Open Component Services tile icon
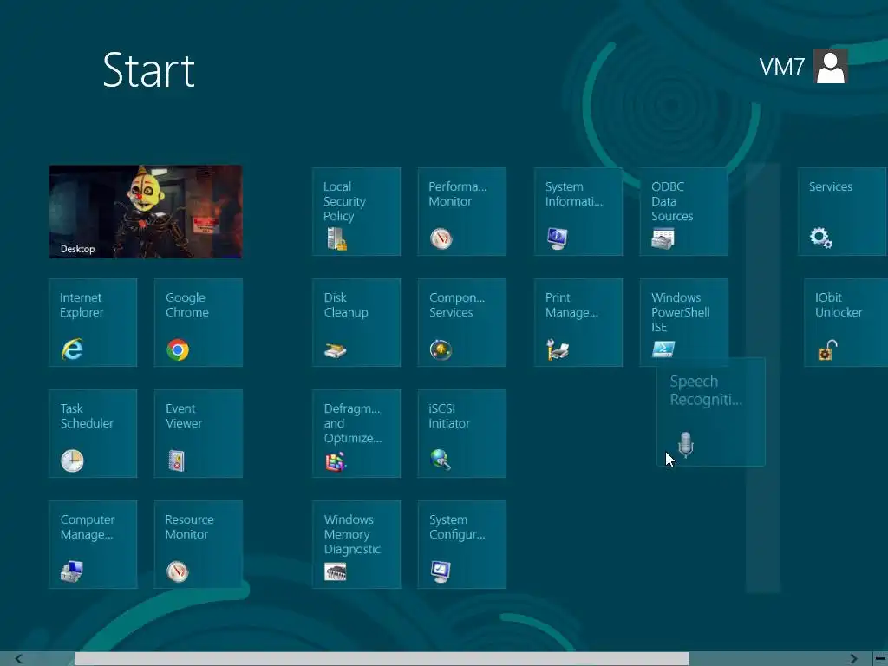888x666 pixels. (x=441, y=349)
